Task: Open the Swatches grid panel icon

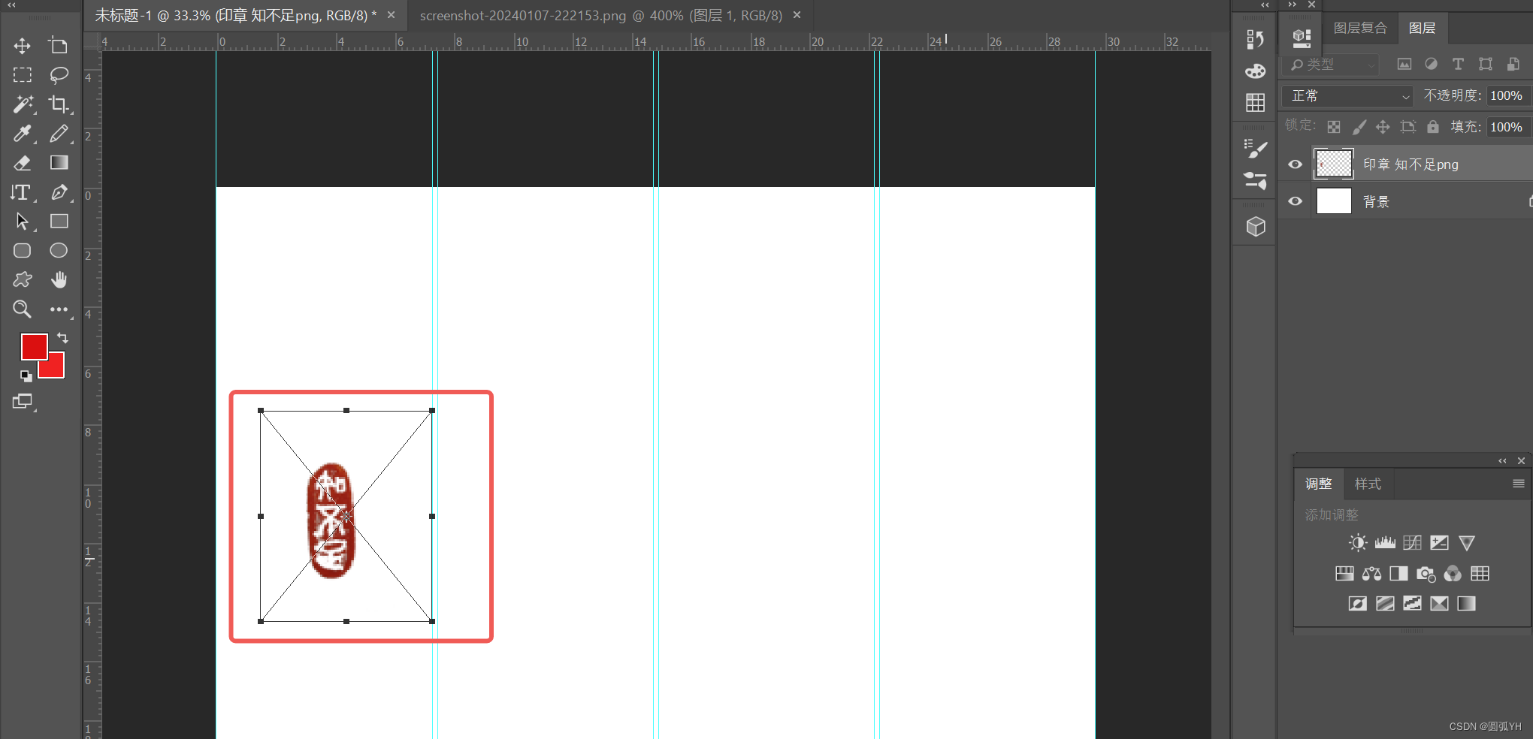Action: tap(1255, 103)
